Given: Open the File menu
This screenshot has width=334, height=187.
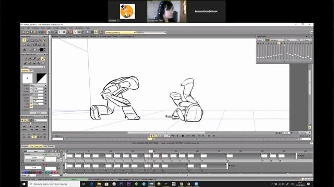Looking at the screenshot, I should tap(22, 28).
